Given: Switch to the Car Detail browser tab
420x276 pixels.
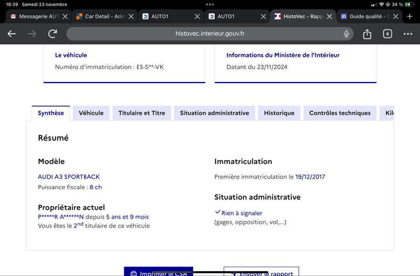Looking at the screenshot, I should (104, 17).
